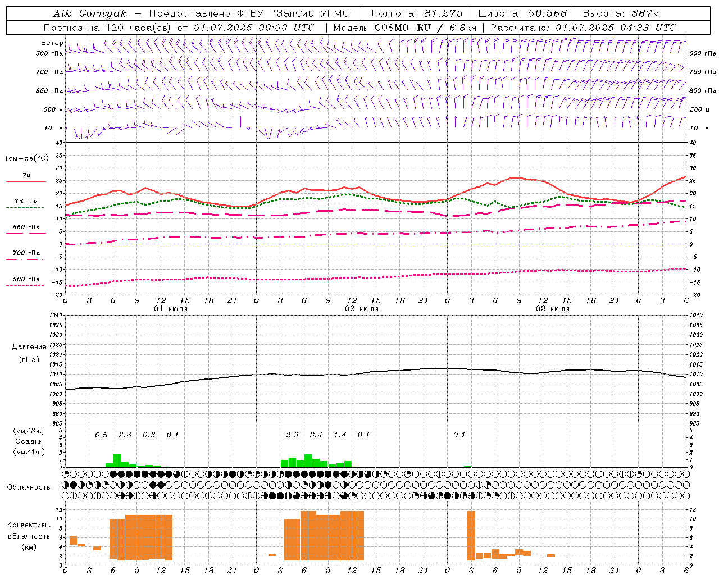The height and width of the screenshot is (575, 719).
Task: Click the Конвективн. convective cloud label
Action: pos(29,525)
